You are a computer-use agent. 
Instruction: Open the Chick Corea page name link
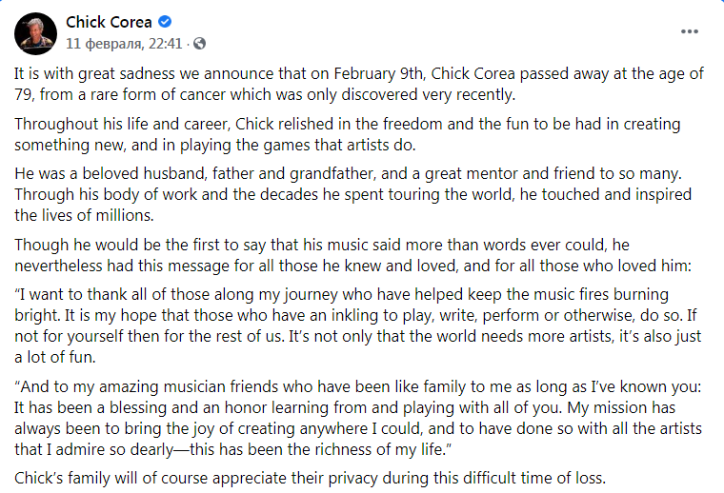coord(109,22)
